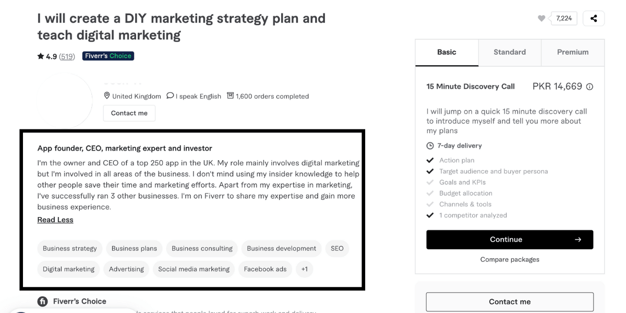Click the United Kingdom location pin icon
This screenshot has height=313, width=626.
pyautogui.click(x=107, y=96)
